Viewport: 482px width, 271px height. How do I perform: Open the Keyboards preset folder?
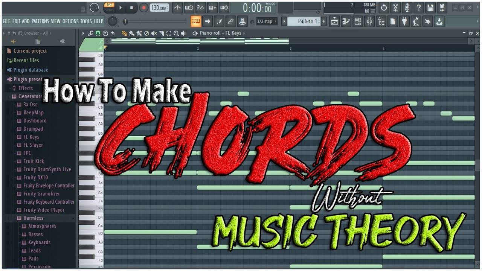point(39,242)
